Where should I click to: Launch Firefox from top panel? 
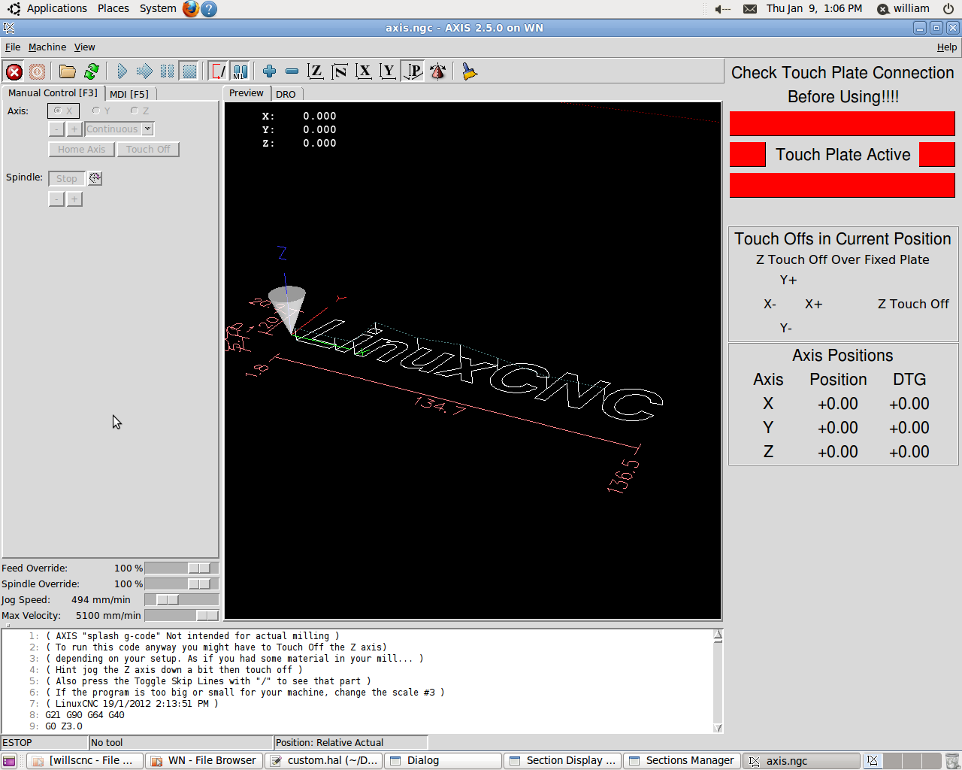[191, 9]
